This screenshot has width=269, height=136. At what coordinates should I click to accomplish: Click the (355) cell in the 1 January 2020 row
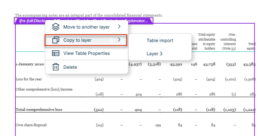(x=231, y=64)
